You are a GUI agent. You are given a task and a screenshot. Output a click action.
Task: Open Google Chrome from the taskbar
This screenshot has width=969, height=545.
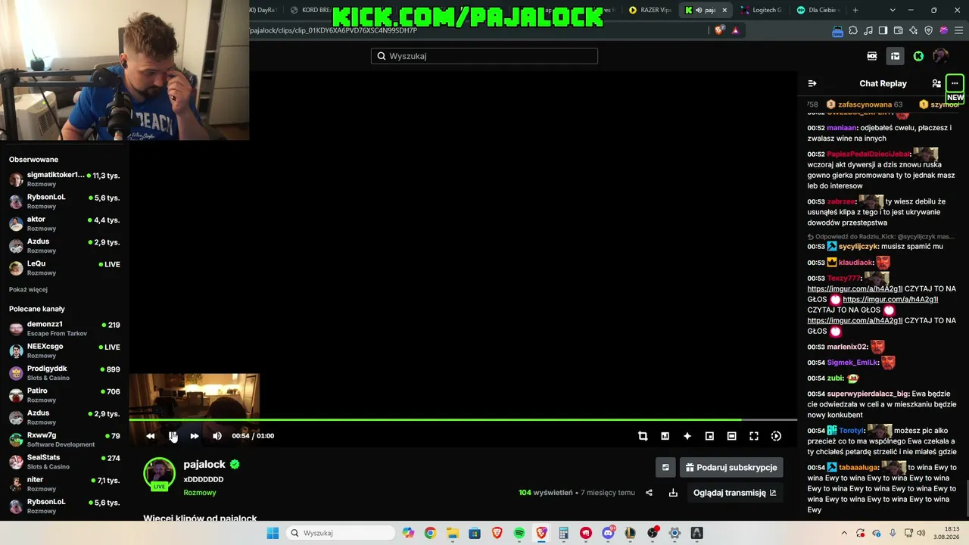tap(430, 533)
